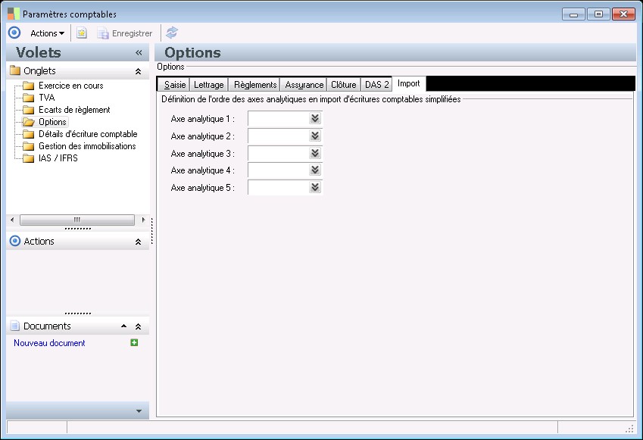
Task: Select the Options tree item
Action: [x=52, y=122]
